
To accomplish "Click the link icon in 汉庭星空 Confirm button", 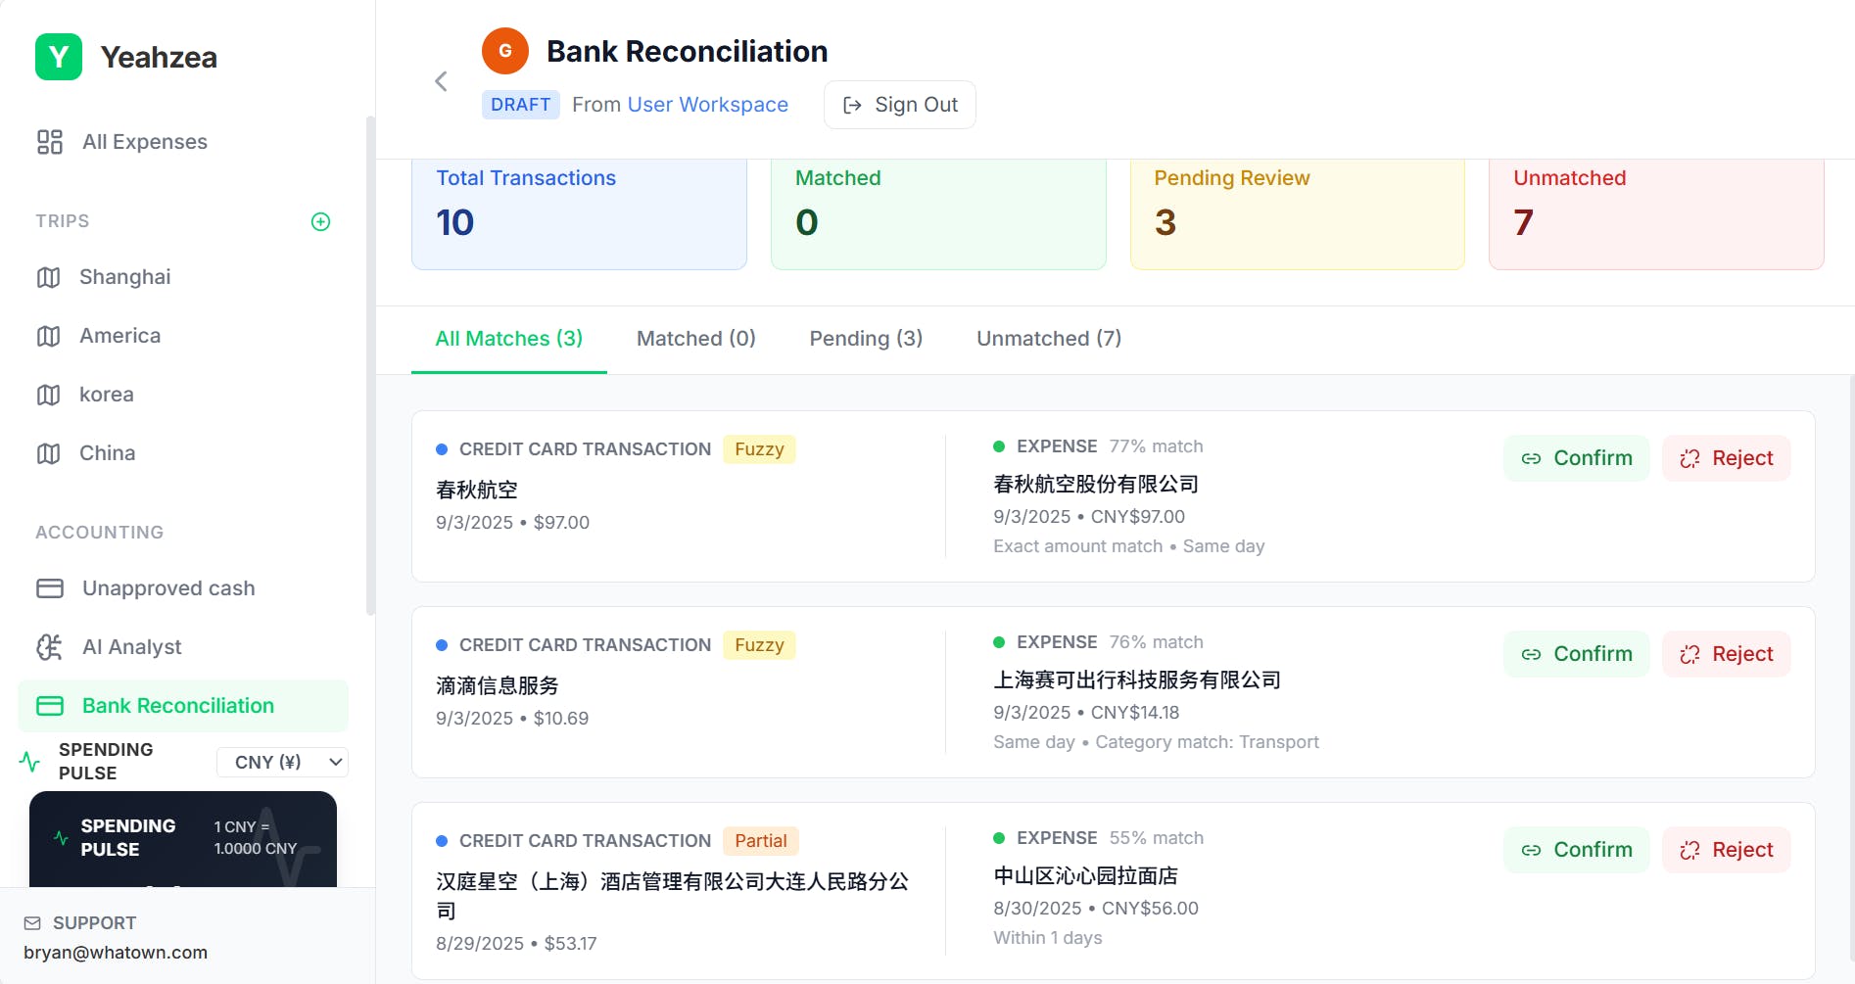I will pyautogui.click(x=1531, y=850).
